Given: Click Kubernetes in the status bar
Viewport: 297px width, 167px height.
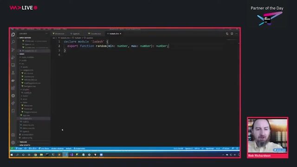Looking at the screenshot, I should click(79, 148).
